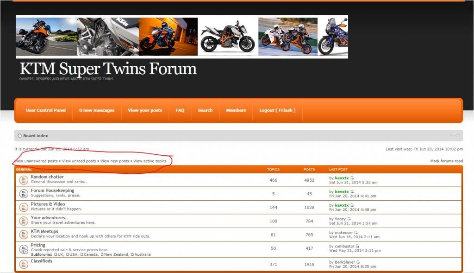Click the Australia subforum icon
The image size is (474, 273).
point(132,254)
